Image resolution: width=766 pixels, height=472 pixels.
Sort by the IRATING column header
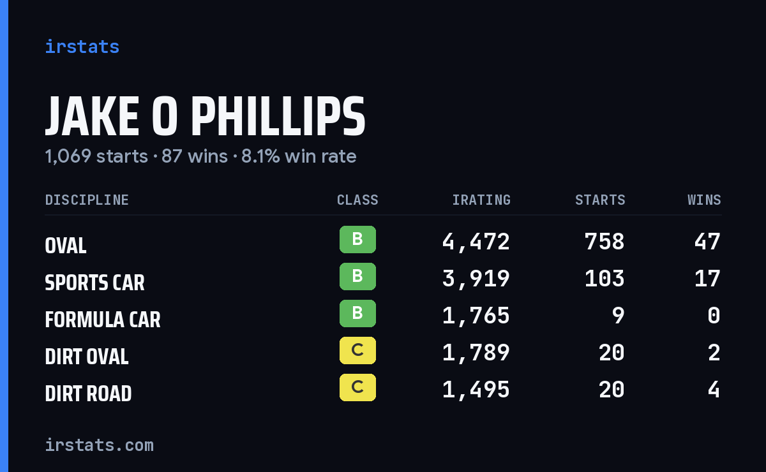[481, 200]
